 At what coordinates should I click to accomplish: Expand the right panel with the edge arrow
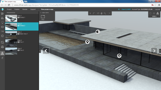pyautogui.click(x=160, y=51)
